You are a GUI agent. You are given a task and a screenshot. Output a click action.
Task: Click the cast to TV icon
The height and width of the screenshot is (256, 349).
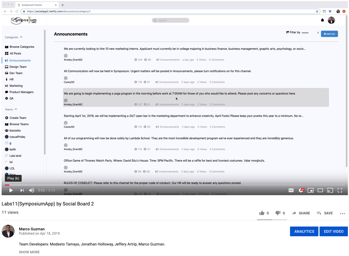[x=330, y=190]
